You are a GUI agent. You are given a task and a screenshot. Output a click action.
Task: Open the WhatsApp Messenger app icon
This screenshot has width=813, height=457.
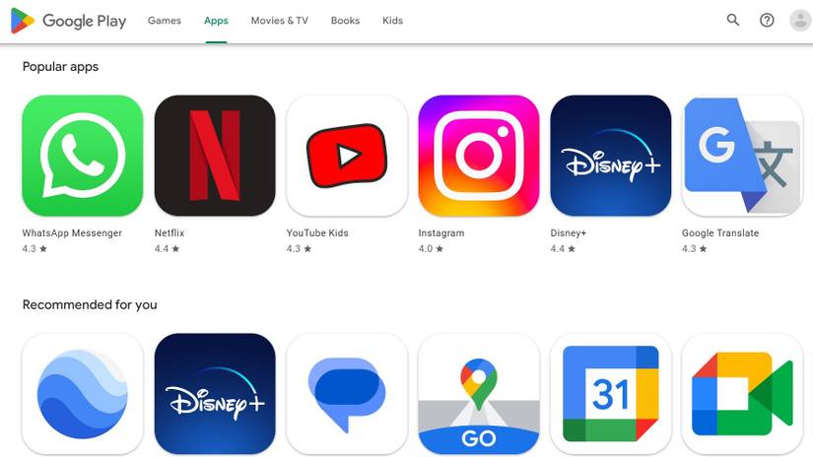[83, 156]
